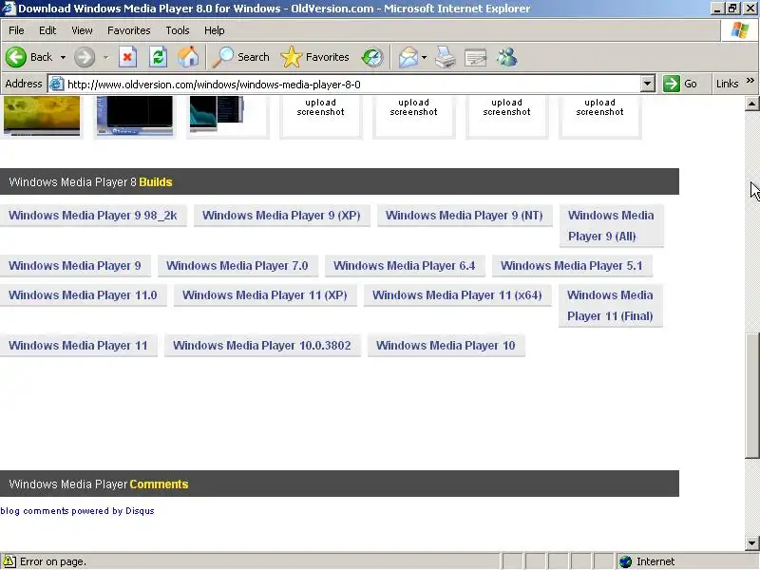The image size is (760, 570).
Task: Open the Favorites menu
Action: [x=129, y=30]
